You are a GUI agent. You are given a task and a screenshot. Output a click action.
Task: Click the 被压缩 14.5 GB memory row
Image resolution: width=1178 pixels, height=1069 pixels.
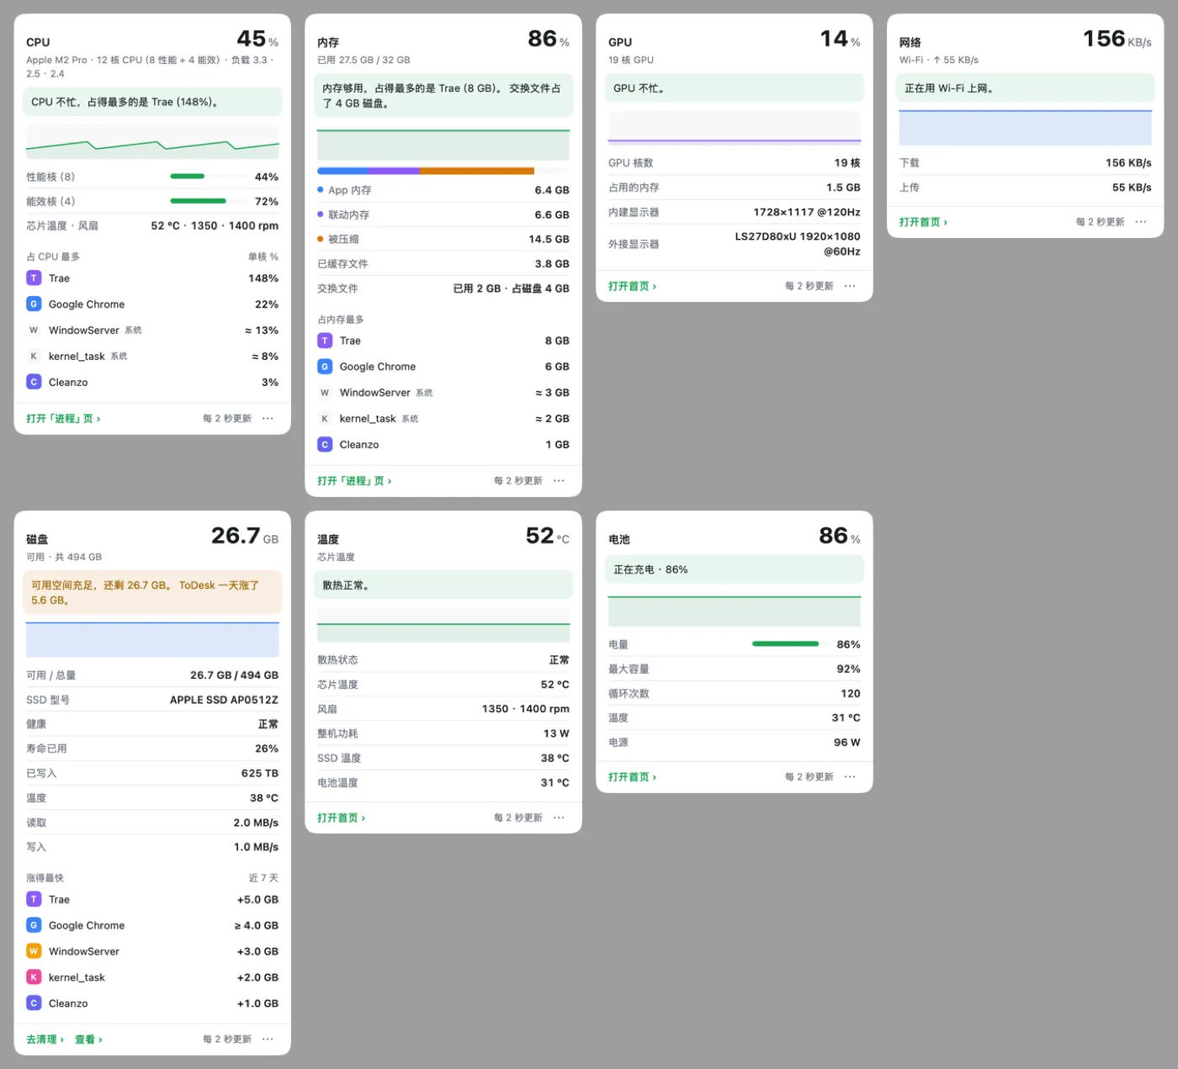click(443, 240)
